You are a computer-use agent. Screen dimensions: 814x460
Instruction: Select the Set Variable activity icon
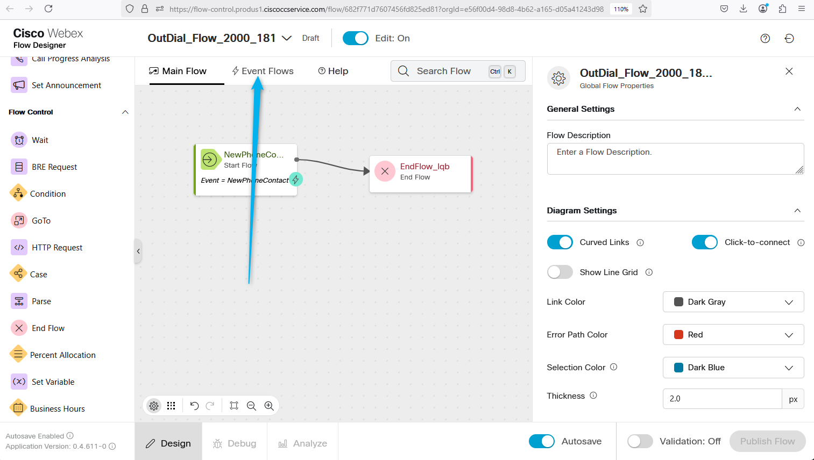(19, 382)
